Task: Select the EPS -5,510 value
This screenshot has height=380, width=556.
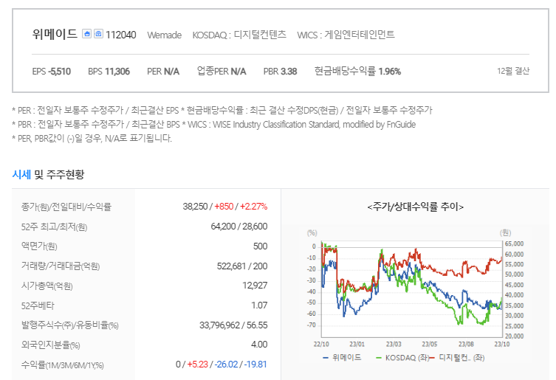Action: [x=52, y=72]
